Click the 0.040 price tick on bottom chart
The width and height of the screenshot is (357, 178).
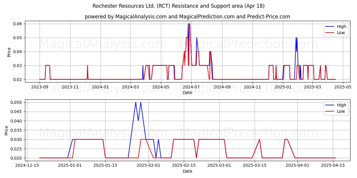pos(17,121)
